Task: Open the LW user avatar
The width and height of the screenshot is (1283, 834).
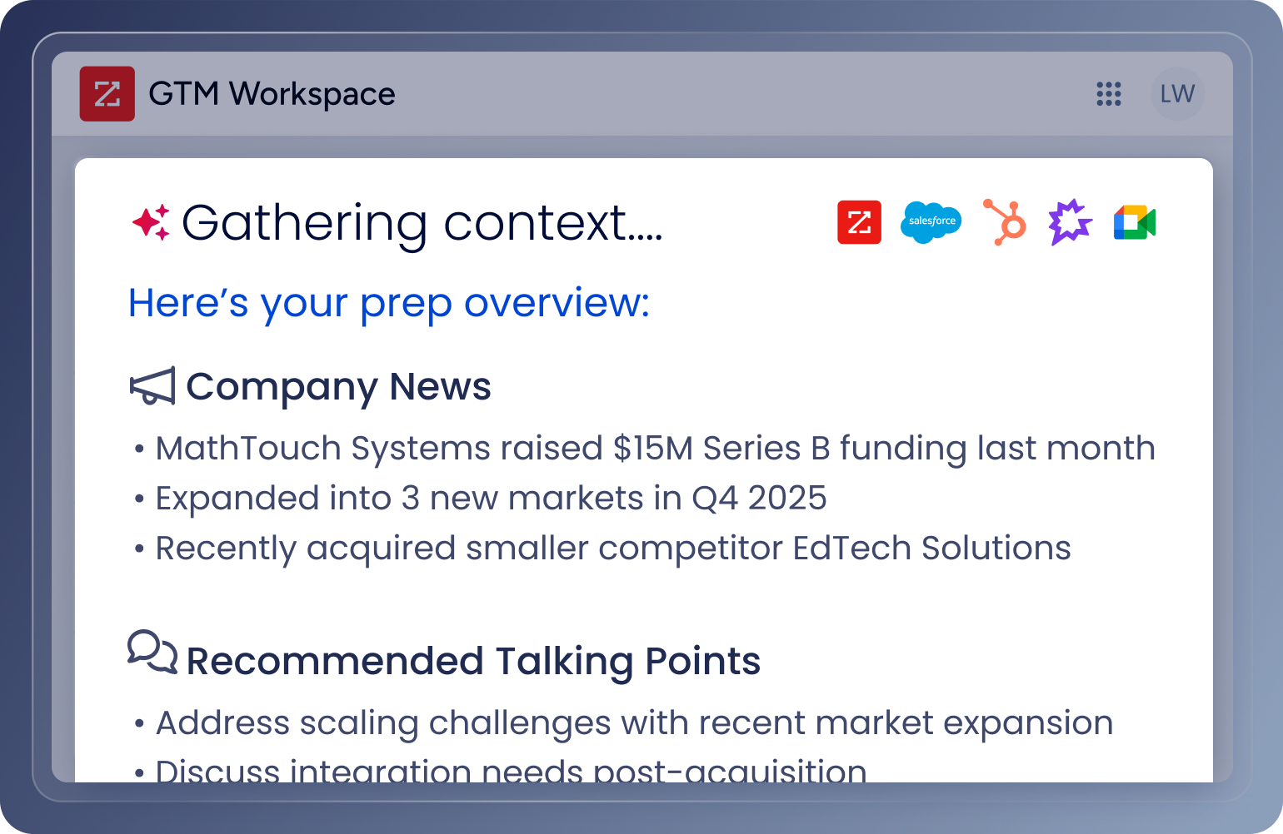Action: pos(1177,94)
